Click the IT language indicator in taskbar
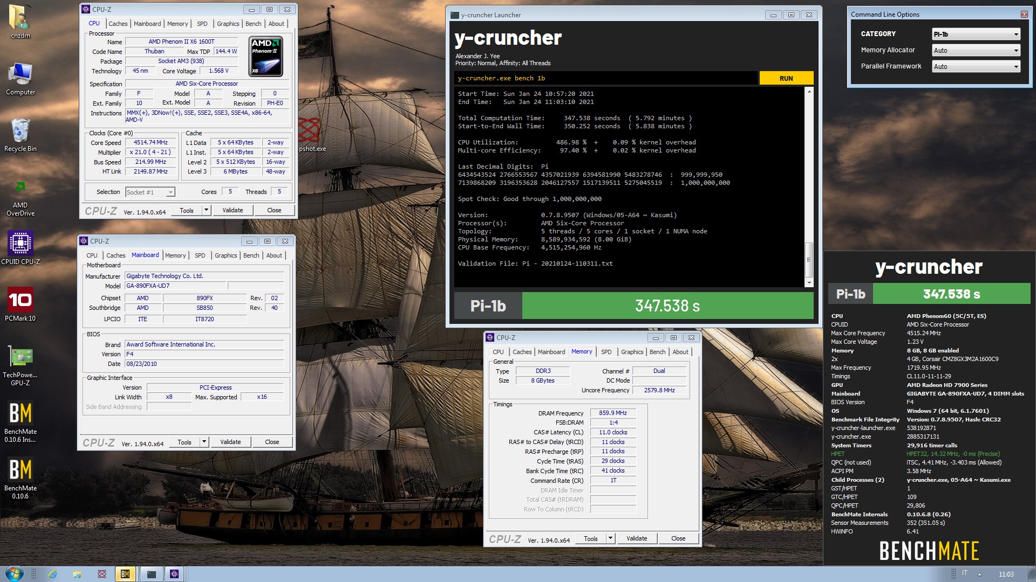This screenshot has width=1036, height=582. [964, 573]
